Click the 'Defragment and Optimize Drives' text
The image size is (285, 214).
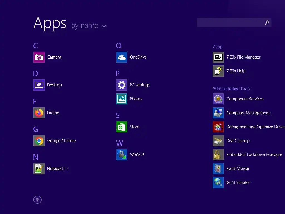[255, 127]
